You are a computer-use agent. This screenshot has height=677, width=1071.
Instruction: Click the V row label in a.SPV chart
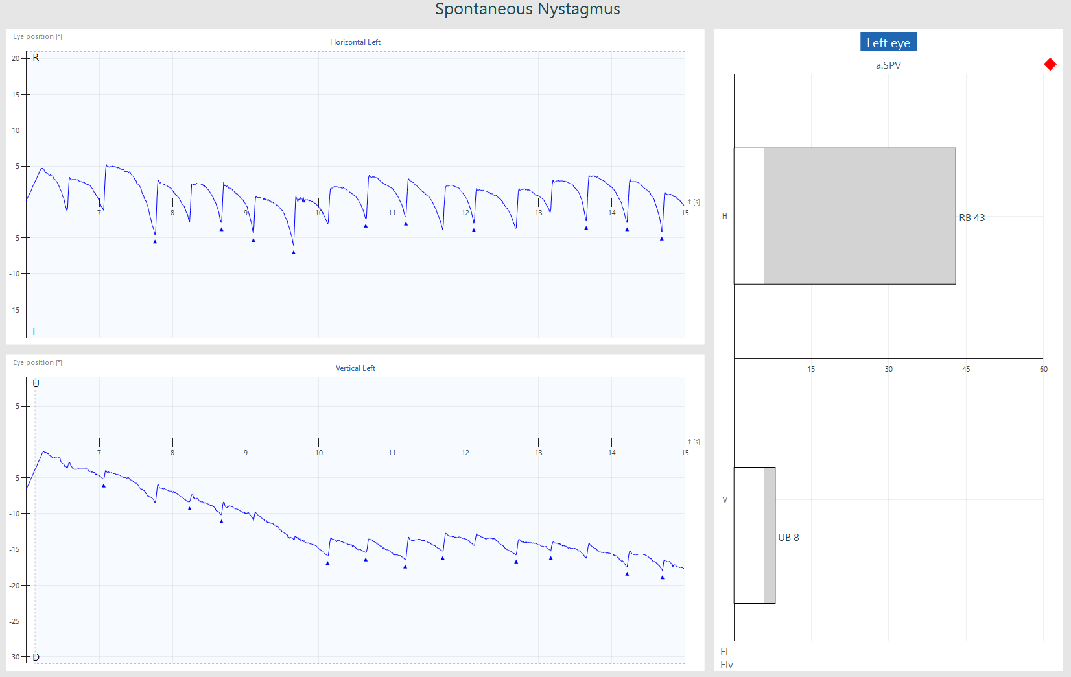click(x=725, y=500)
